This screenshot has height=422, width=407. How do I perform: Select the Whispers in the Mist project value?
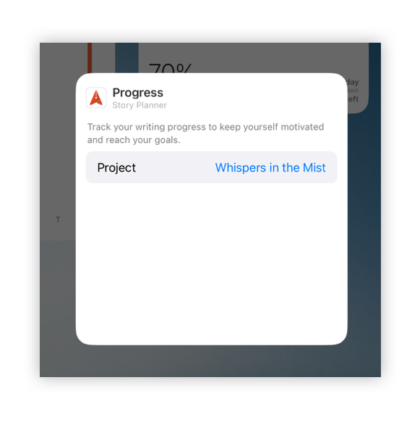(x=270, y=167)
